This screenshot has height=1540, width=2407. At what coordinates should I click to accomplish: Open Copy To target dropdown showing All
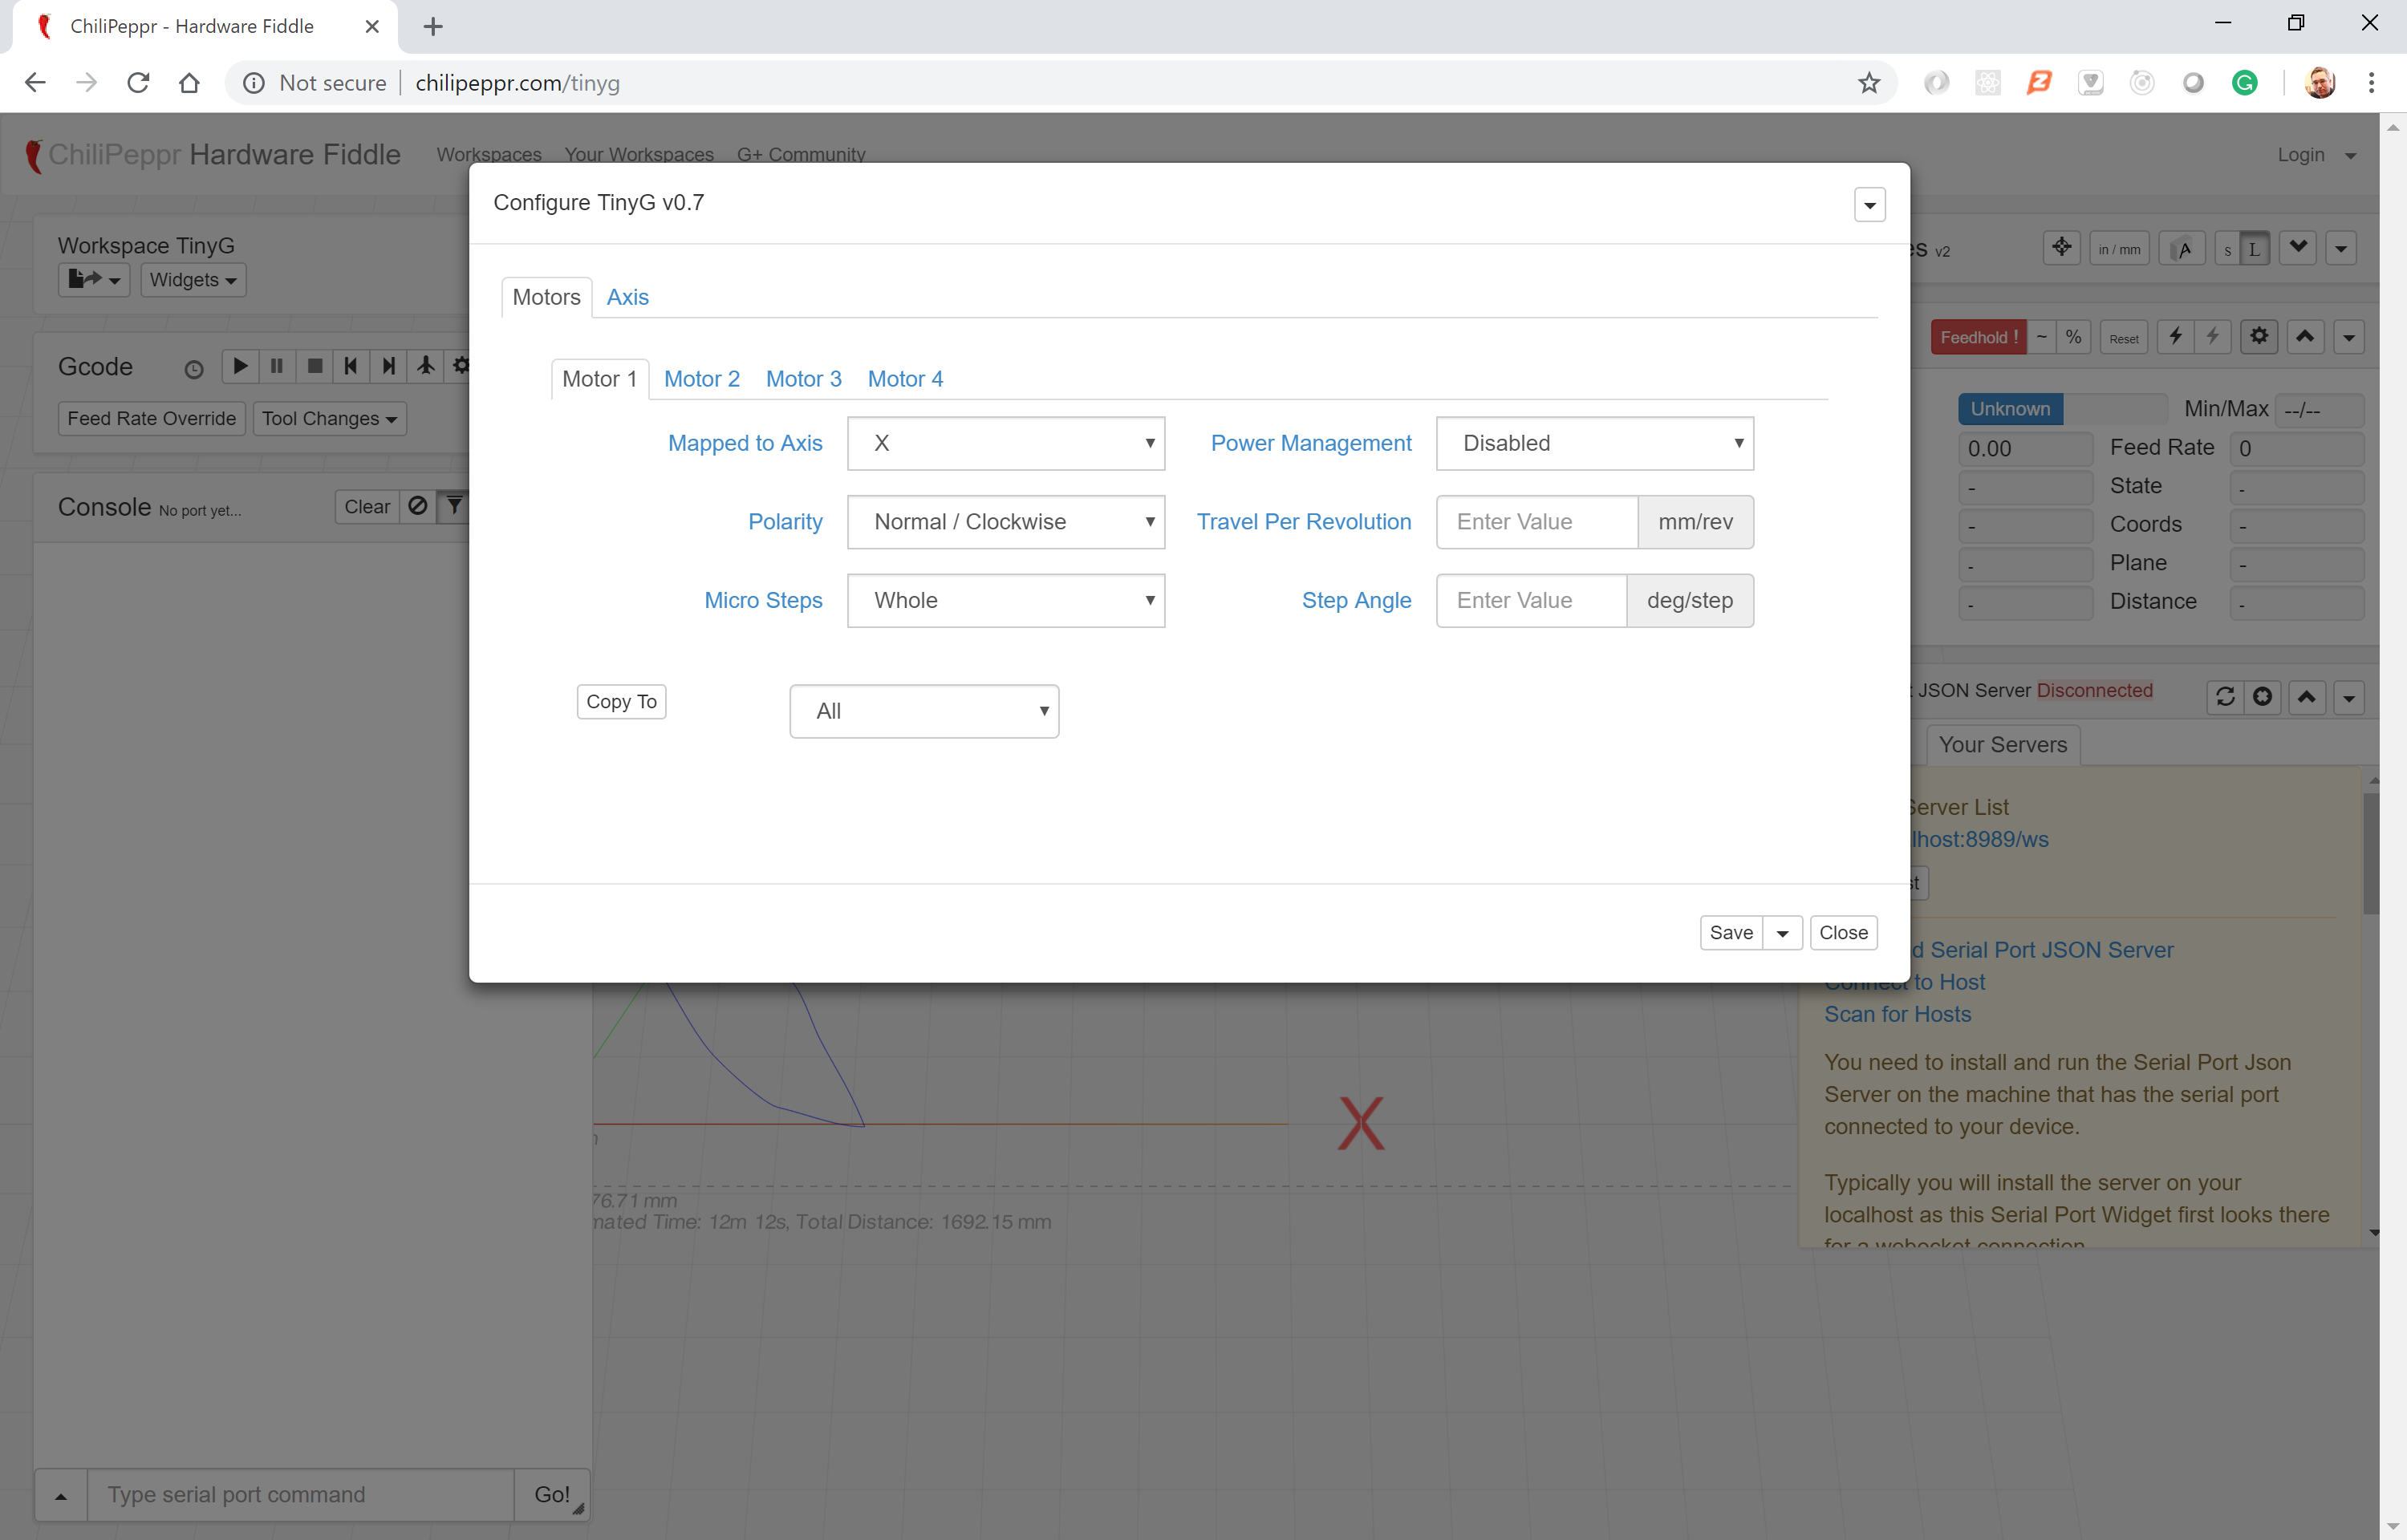click(924, 711)
